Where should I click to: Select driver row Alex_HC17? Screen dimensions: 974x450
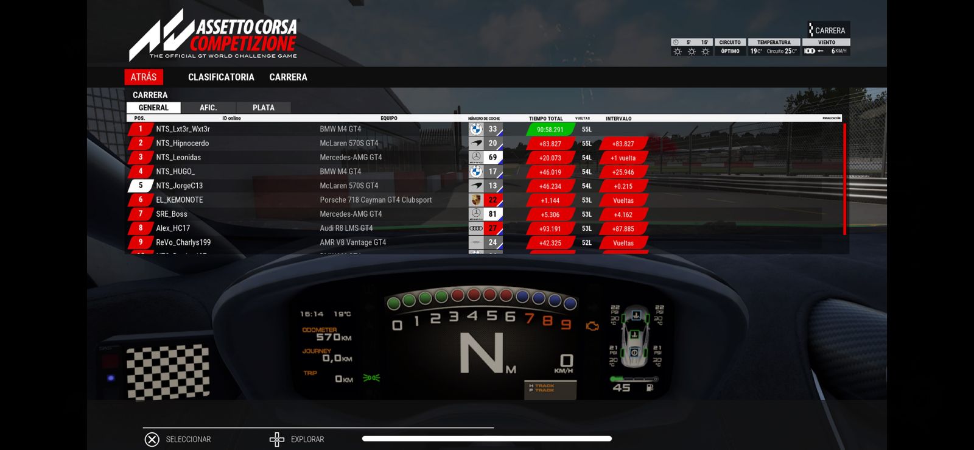pyautogui.click(x=484, y=228)
